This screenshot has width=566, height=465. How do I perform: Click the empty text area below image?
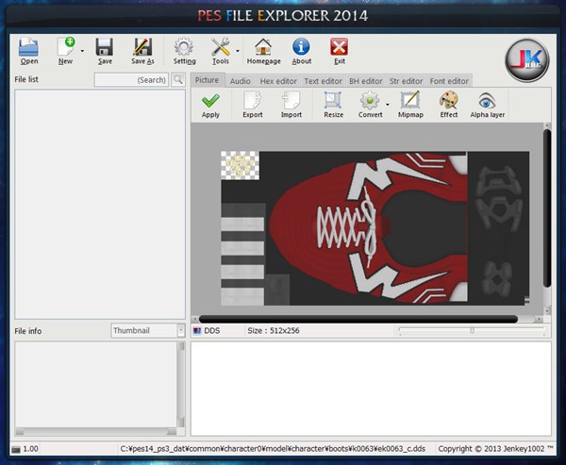point(371,389)
